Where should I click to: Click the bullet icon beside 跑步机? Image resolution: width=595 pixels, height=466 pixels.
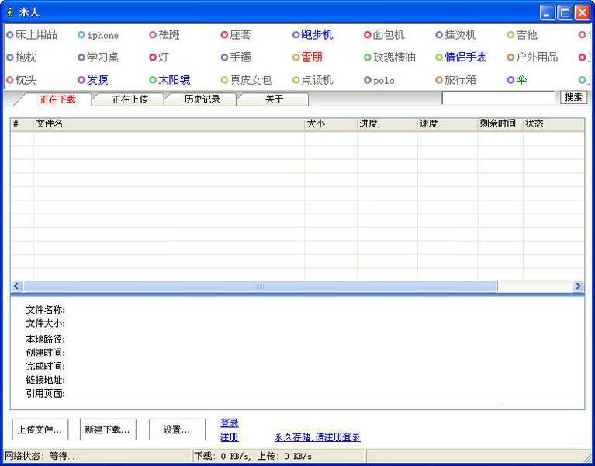point(296,35)
